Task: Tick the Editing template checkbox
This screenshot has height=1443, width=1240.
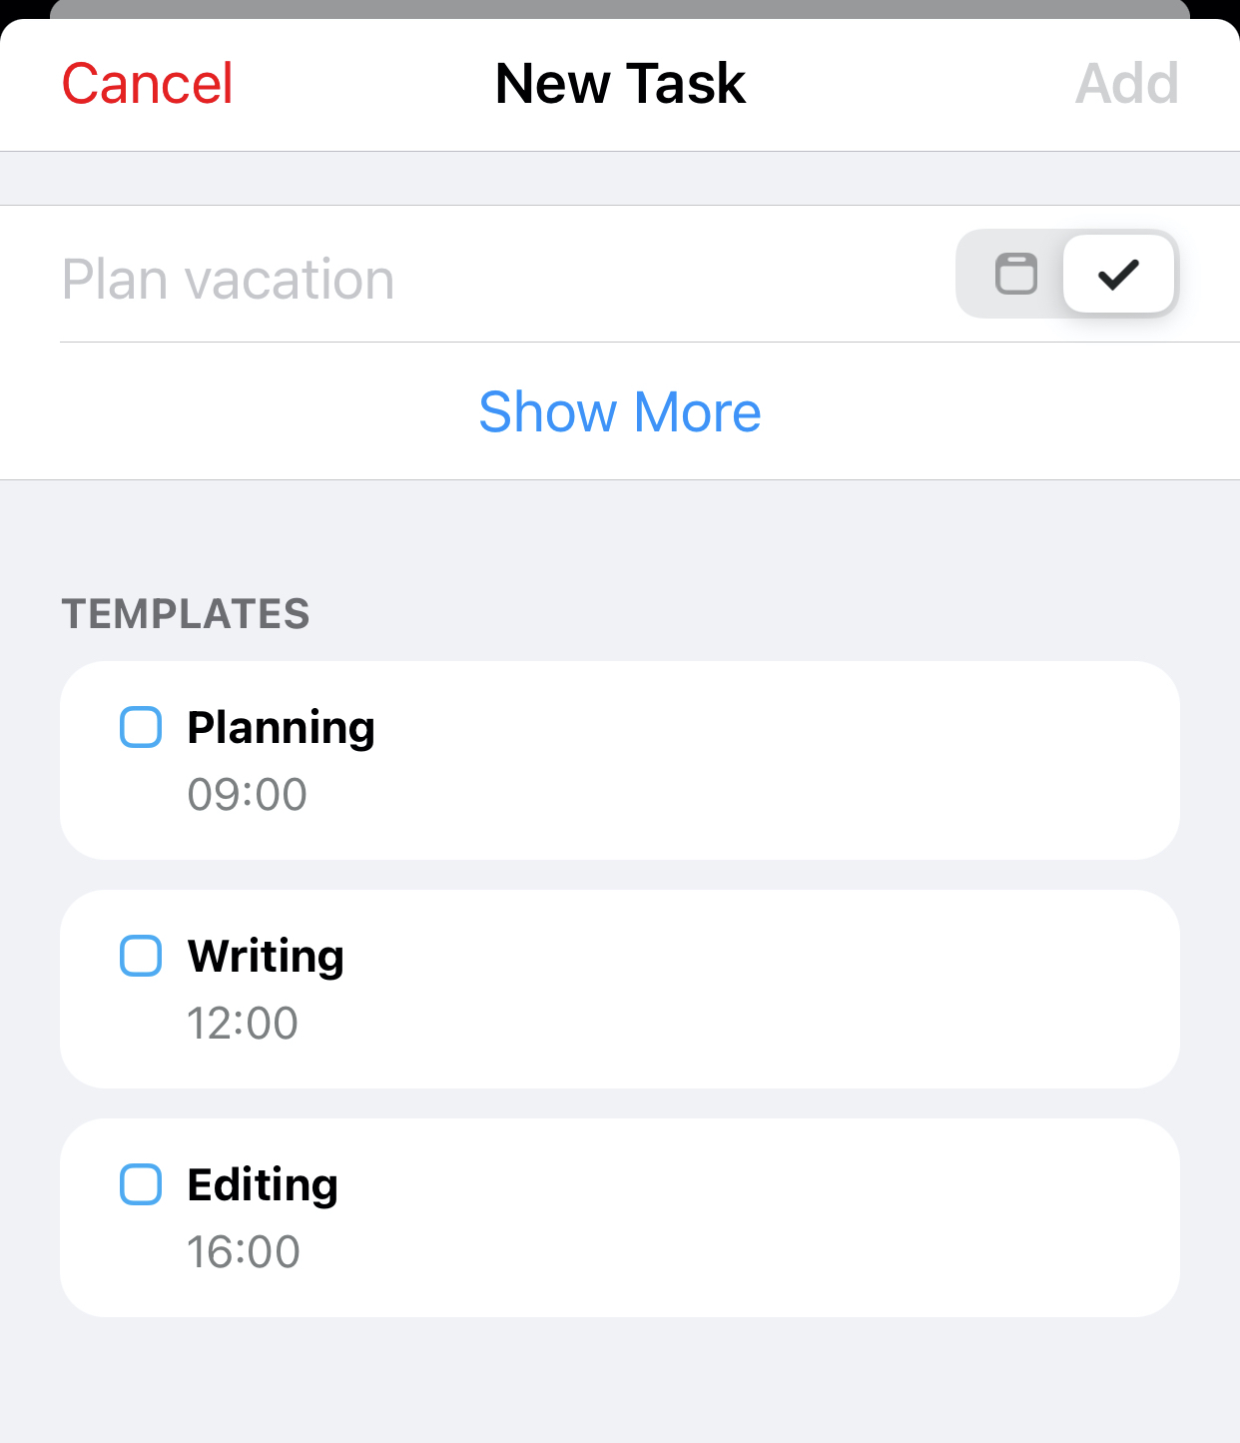Action: click(x=141, y=1184)
